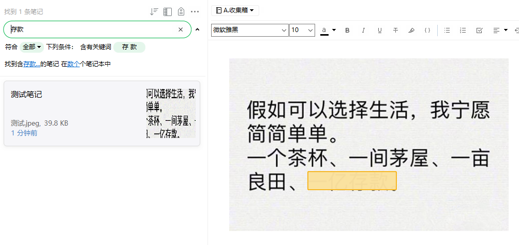The width and height of the screenshot is (519, 245).
Task: Insert a checkbox to-do item
Action: [x=479, y=30]
